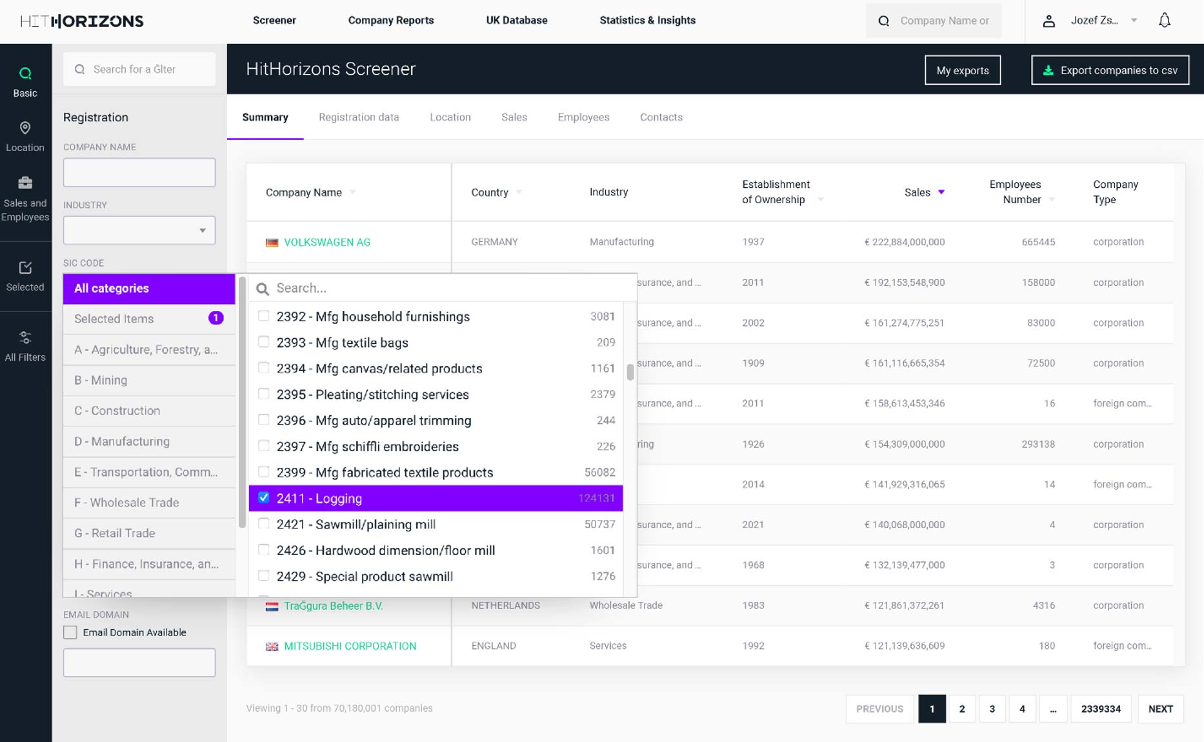Open user account dropdown arrow
Image resolution: width=1204 pixels, height=742 pixels.
coord(1134,21)
